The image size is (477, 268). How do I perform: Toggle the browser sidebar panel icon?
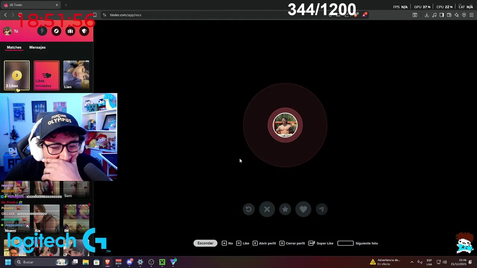(x=442, y=15)
